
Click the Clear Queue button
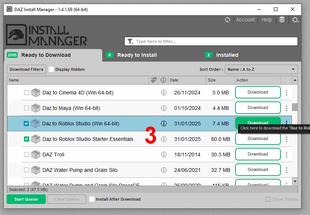pyautogui.click(x=67, y=199)
